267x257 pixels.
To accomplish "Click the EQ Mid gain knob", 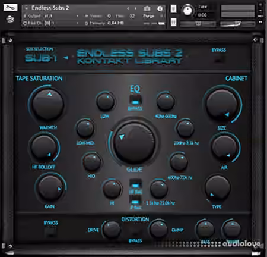I will point(92,162).
